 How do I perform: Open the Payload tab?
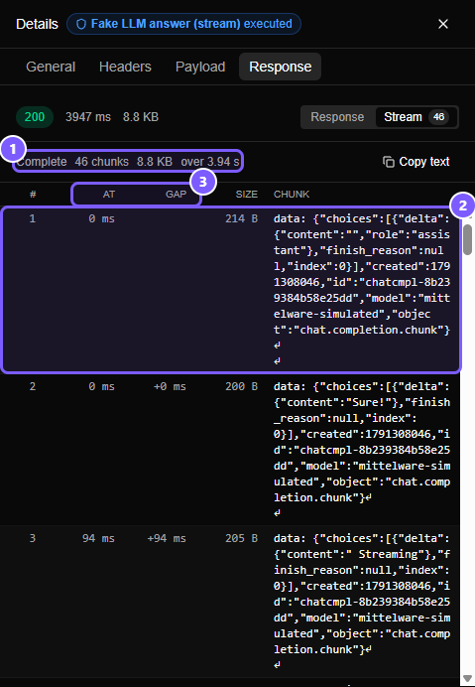pos(200,67)
